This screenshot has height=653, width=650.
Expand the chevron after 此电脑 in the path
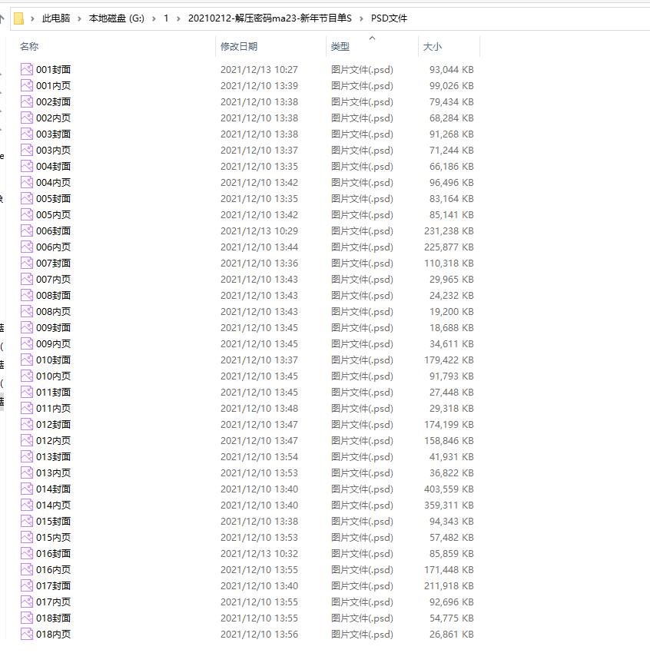tap(79, 18)
